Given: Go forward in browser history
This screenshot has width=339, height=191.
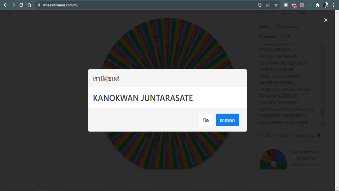Looking at the screenshot, I should [x=13, y=5].
